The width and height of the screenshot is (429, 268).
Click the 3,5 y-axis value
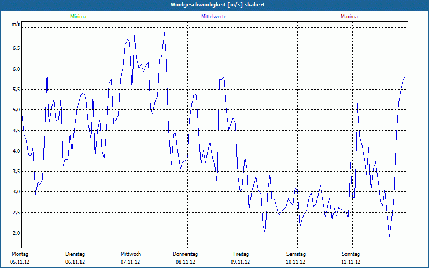click(17, 172)
